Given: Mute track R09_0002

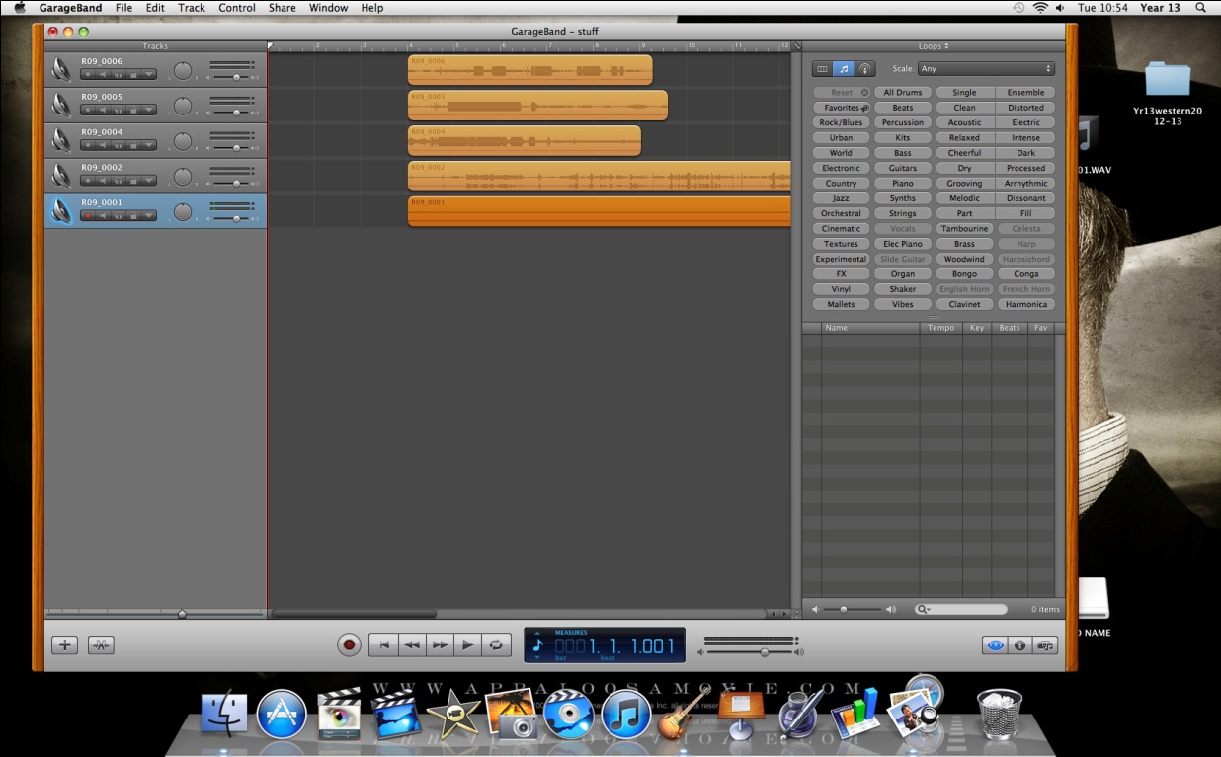Looking at the screenshot, I should (x=103, y=181).
